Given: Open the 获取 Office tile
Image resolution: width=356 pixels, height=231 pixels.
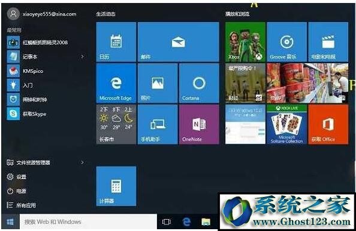Looking at the screenshot, I should [328, 124].
